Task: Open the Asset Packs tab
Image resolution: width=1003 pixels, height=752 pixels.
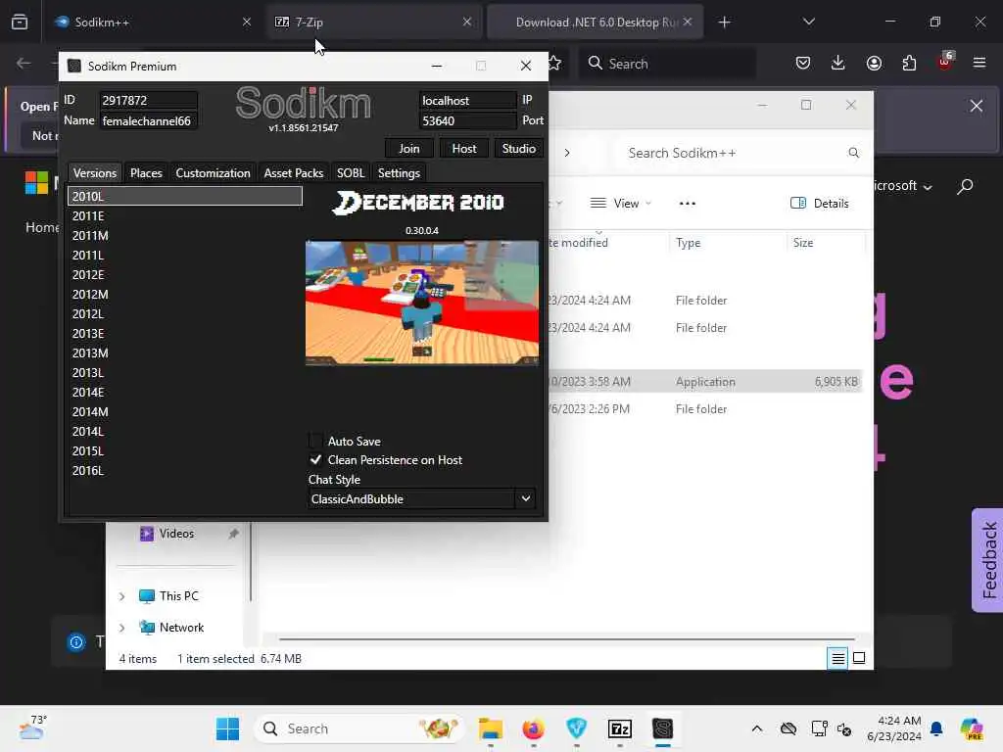Action: (x=294, y=172)
